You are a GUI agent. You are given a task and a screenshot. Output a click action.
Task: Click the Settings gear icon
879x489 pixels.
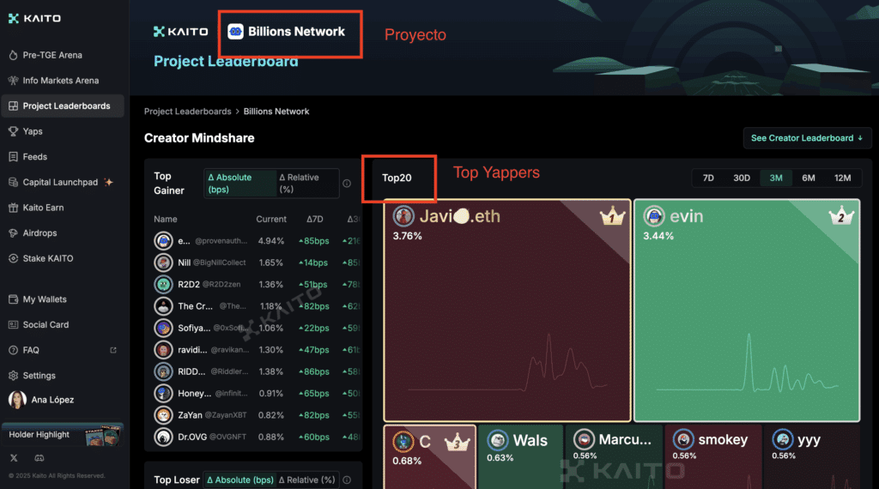pyautogui.click(x=14, y=375)
